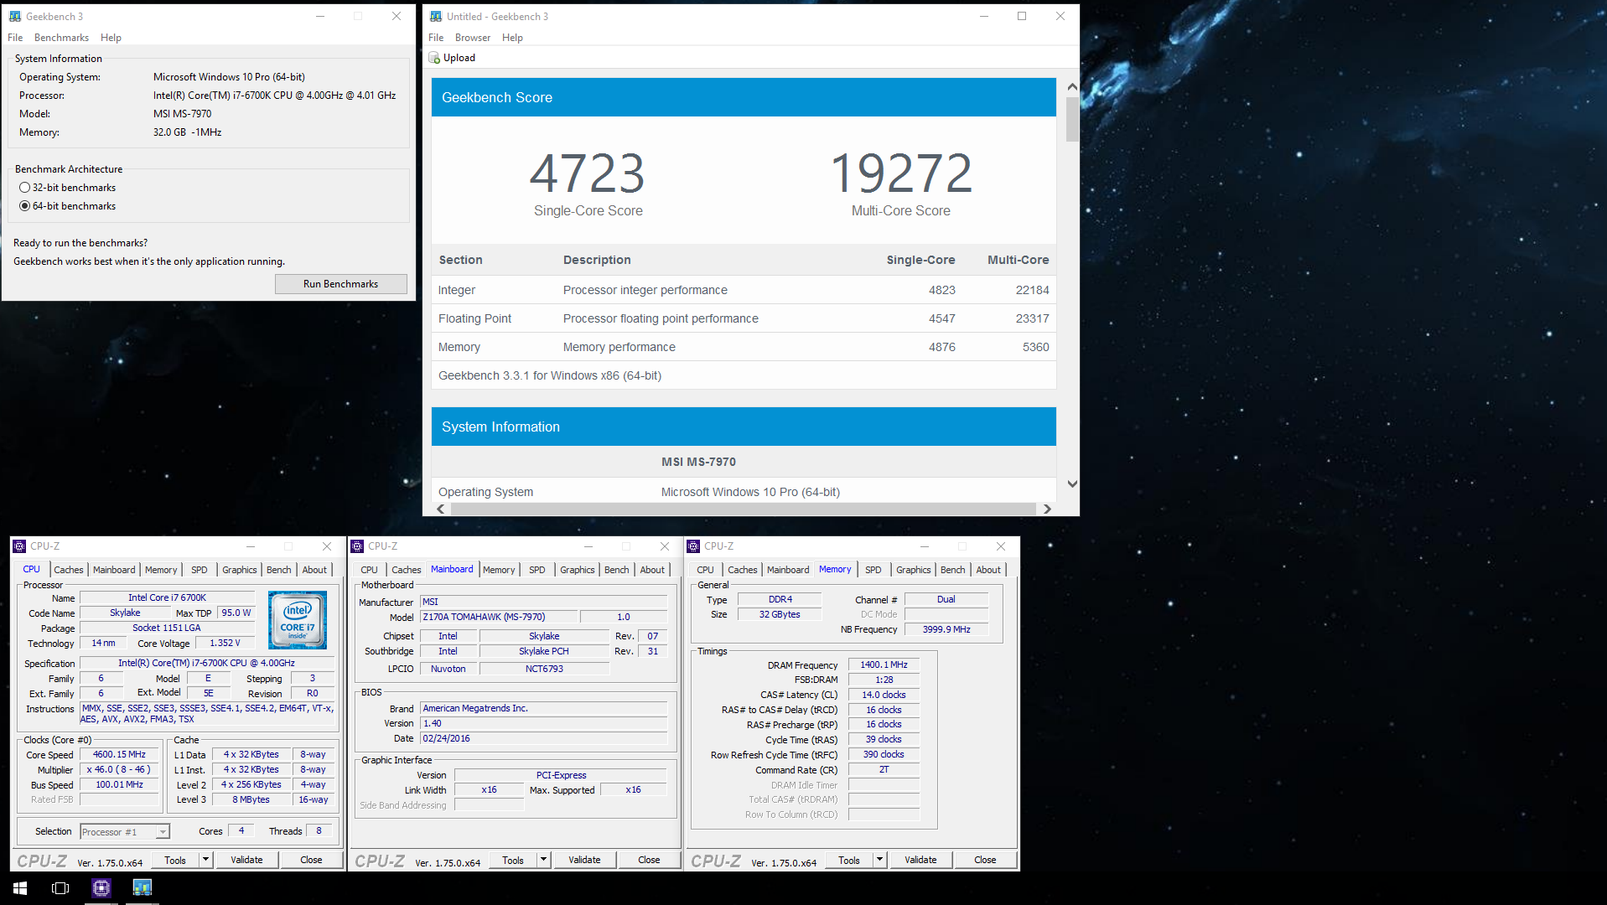Click Tools button in the CPU-Z window showing the Mainboard tab

pyautogui.click(x=513, y=860)
